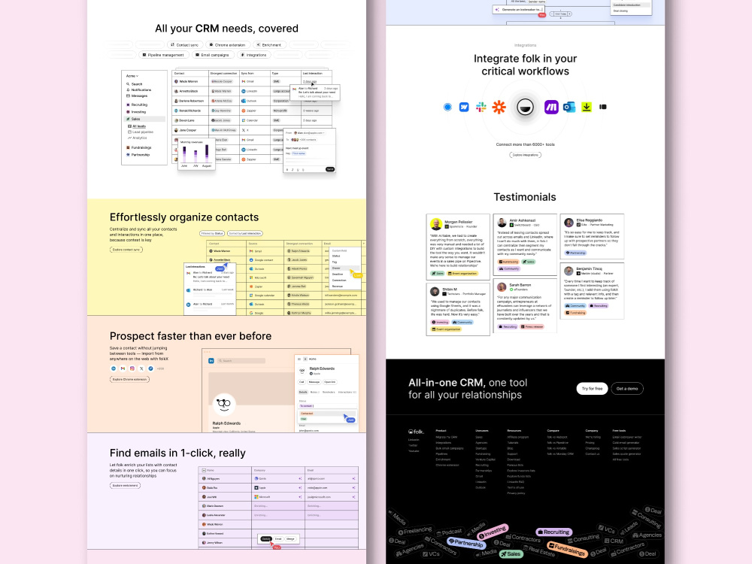This screenshot has height=564, width=752.
Task: Click Search icon in CRM sidebar mockup
Action: pyautogui.click(x=128, y=84)
